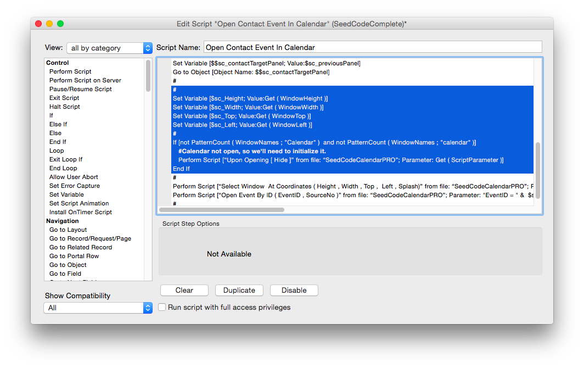Select Go to Record/Request/Page step
Screen dimensions: 584x368
click(x=90, y=238)
